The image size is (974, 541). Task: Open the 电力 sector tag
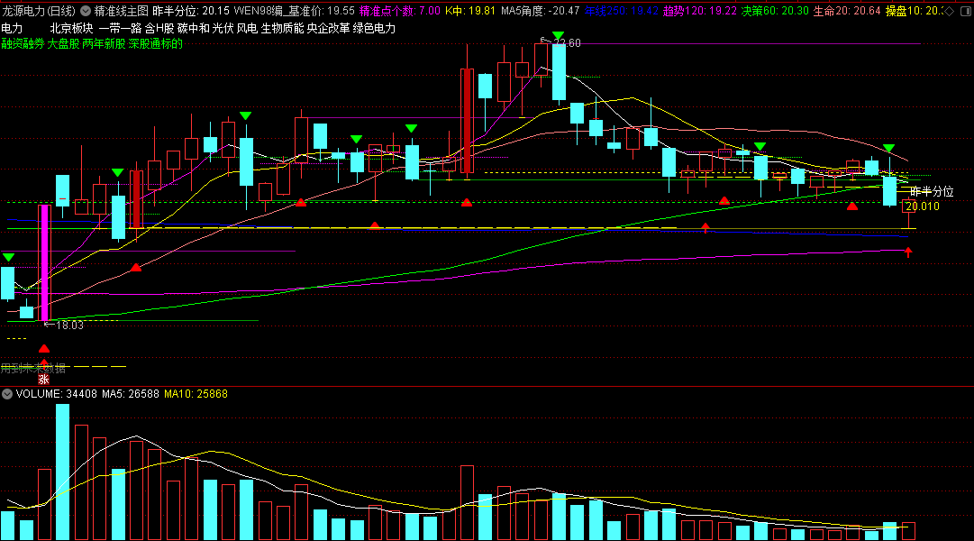pos(12,28)
